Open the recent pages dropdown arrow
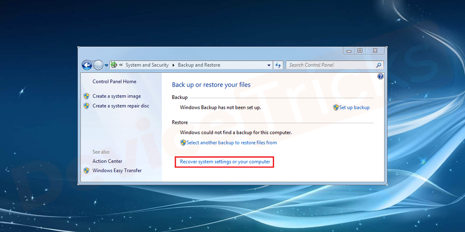The height and width of the screenshot is (232, 465). 106,65
